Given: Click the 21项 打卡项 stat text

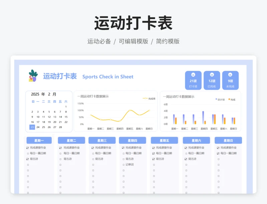Looking at the screenshot, I should 193,84.
